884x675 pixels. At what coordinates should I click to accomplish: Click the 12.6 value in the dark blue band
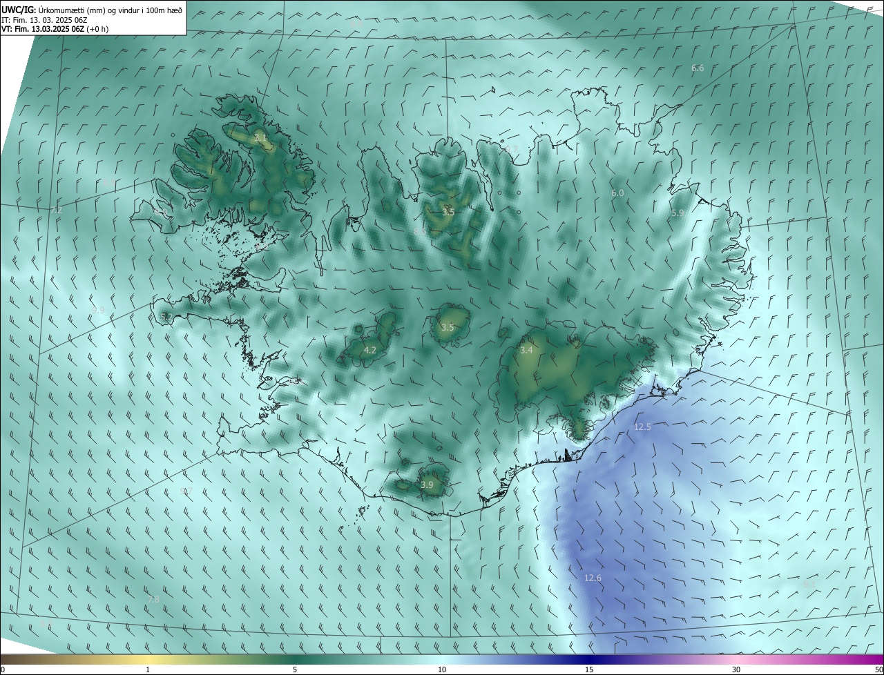click(x=593, y=578)
